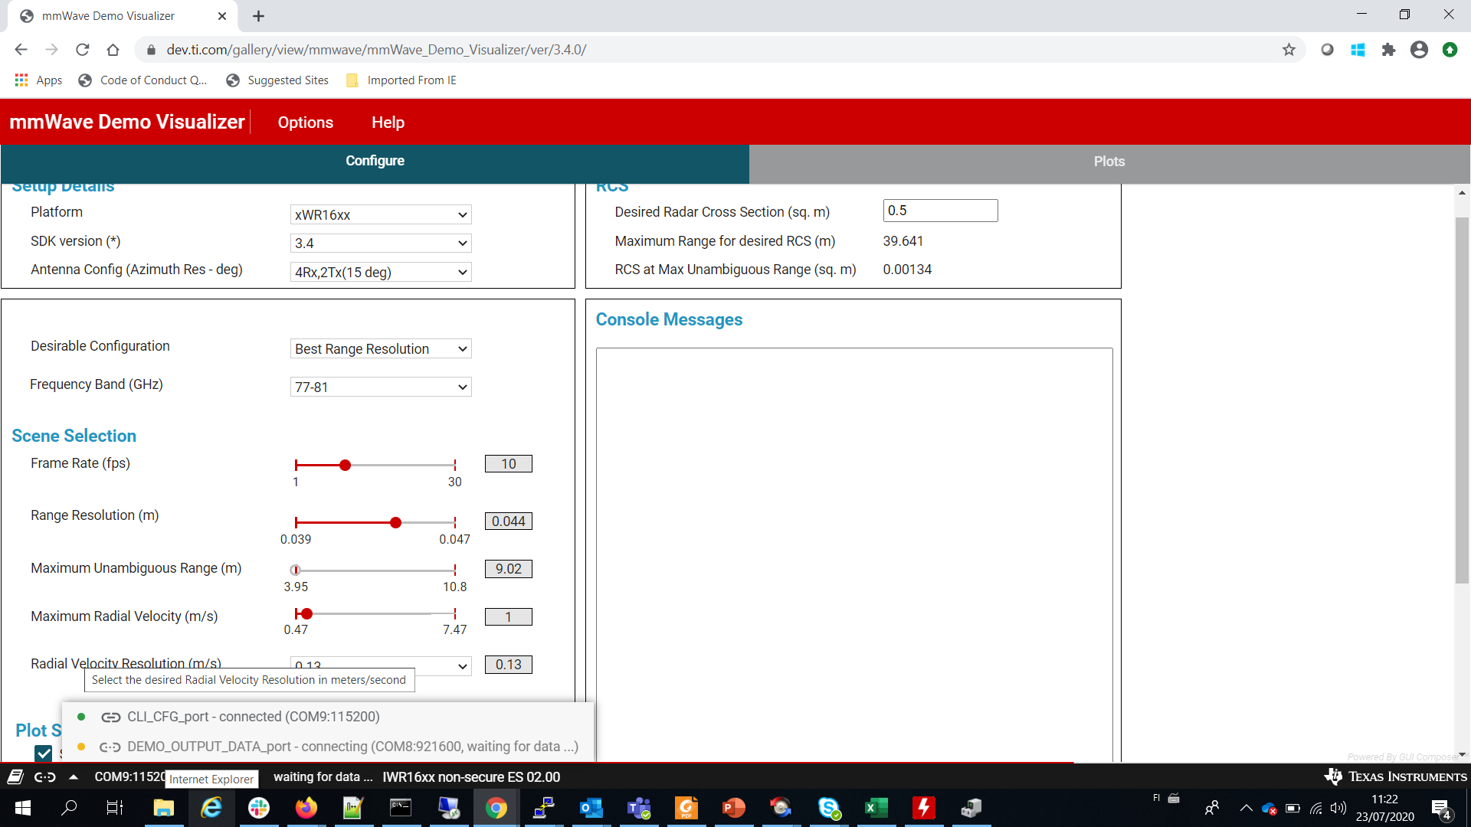The image size is (1471, 827).
Task: Click the DEMO_OUTPUT_DATA_port connecting link icon
Action: point(110,747)
